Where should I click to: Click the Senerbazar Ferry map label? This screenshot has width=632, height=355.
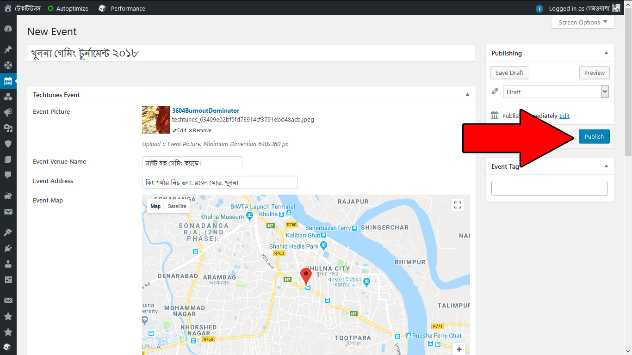pos(328,228)
